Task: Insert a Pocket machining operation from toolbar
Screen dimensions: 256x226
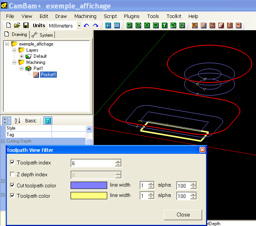Action: [x=203, y=25]
